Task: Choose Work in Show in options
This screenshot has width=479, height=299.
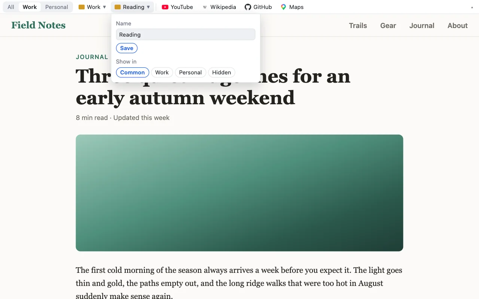Action: point(162,73)
